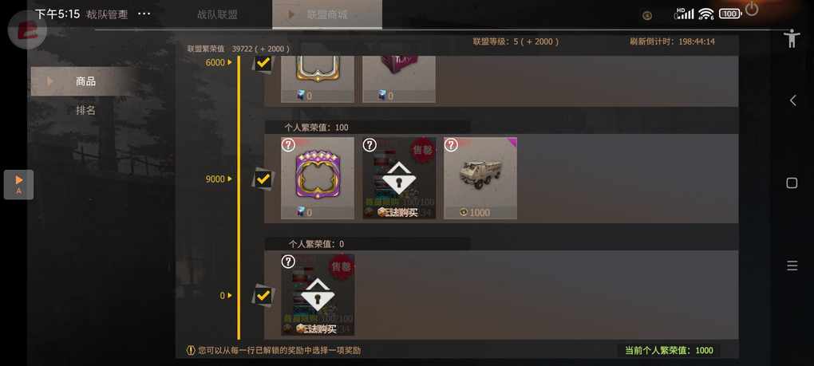The width and height of the screenshot is (814, 366).
Task: Click the yellow prosperity progress bar
Action: pyautogui.click(x=239, y=197)
